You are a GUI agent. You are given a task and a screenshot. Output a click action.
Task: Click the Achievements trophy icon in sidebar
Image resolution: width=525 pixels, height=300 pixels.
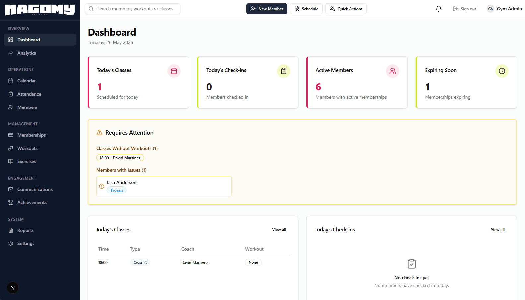pyautogui.click(x=11, y=202)
